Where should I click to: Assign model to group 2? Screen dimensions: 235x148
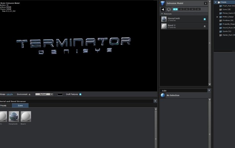[181, 9]
